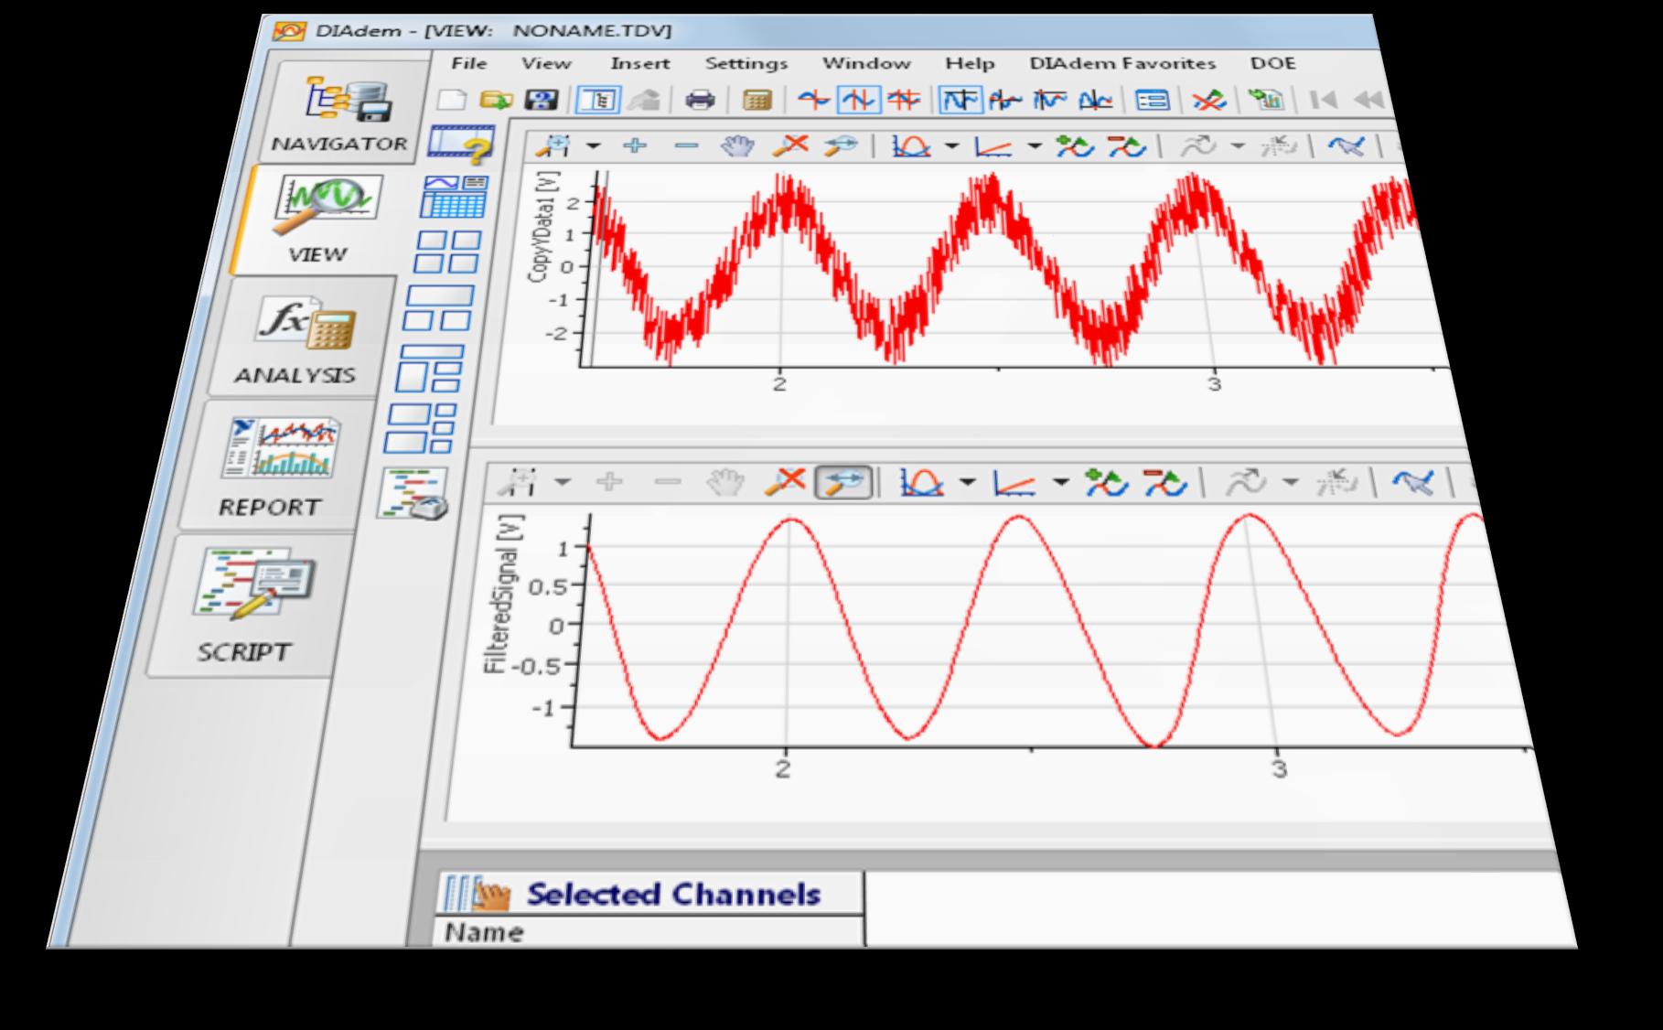The width and height of the screenshot is (1663, 1030).
Task: Click the minus zoom-out icon in upper graph
Action: 686,145
